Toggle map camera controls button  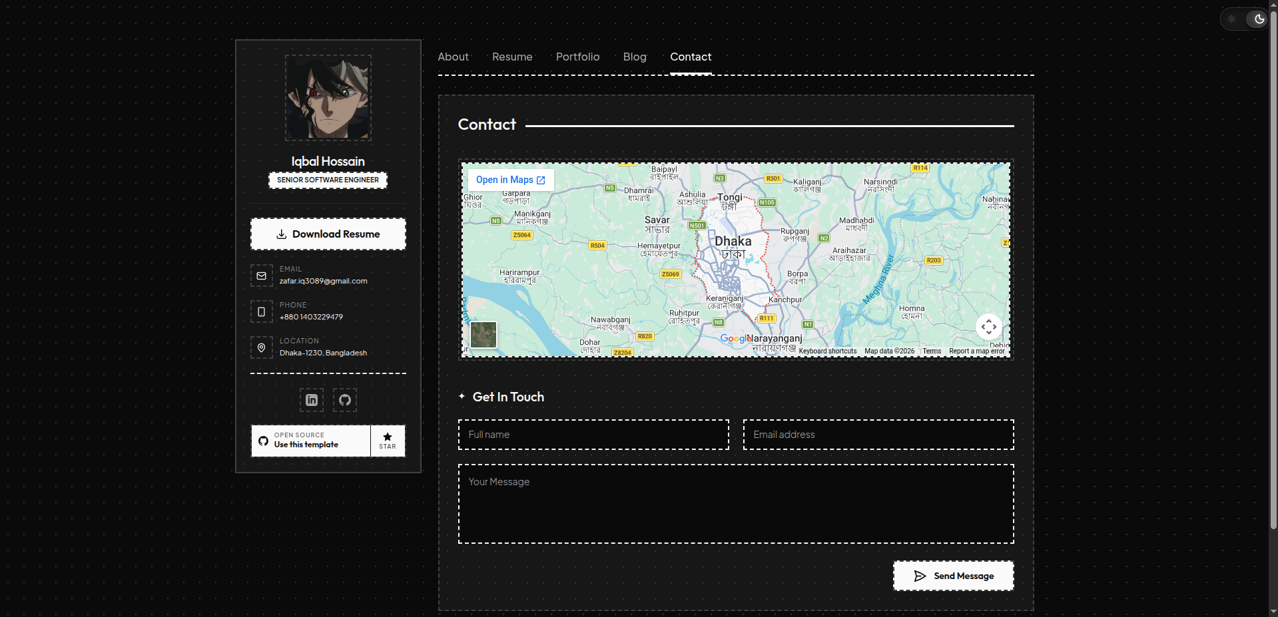[988, 327]
